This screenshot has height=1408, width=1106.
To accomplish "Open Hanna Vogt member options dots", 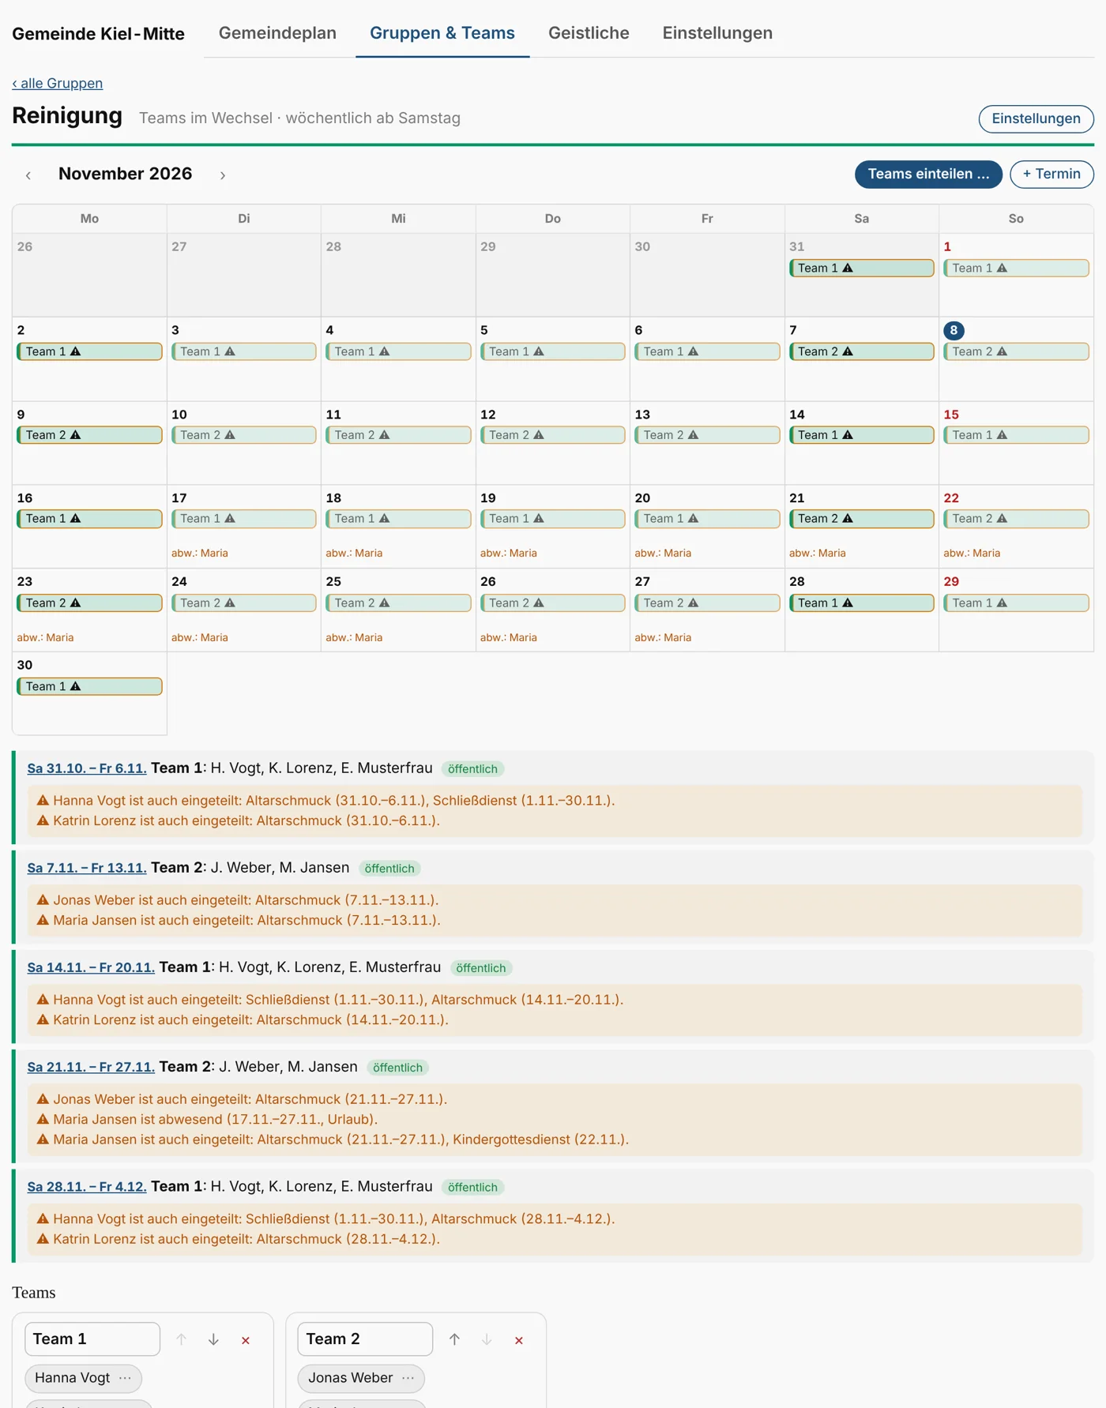I will point(125,1378).
